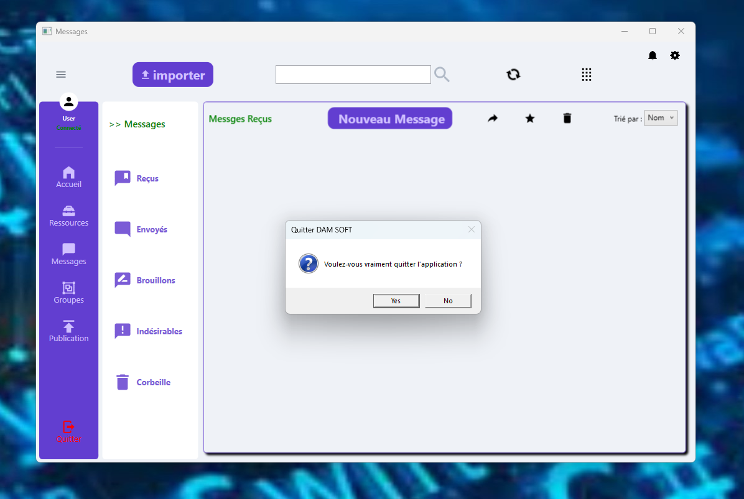Click the user profile avatar

(68, 102)
